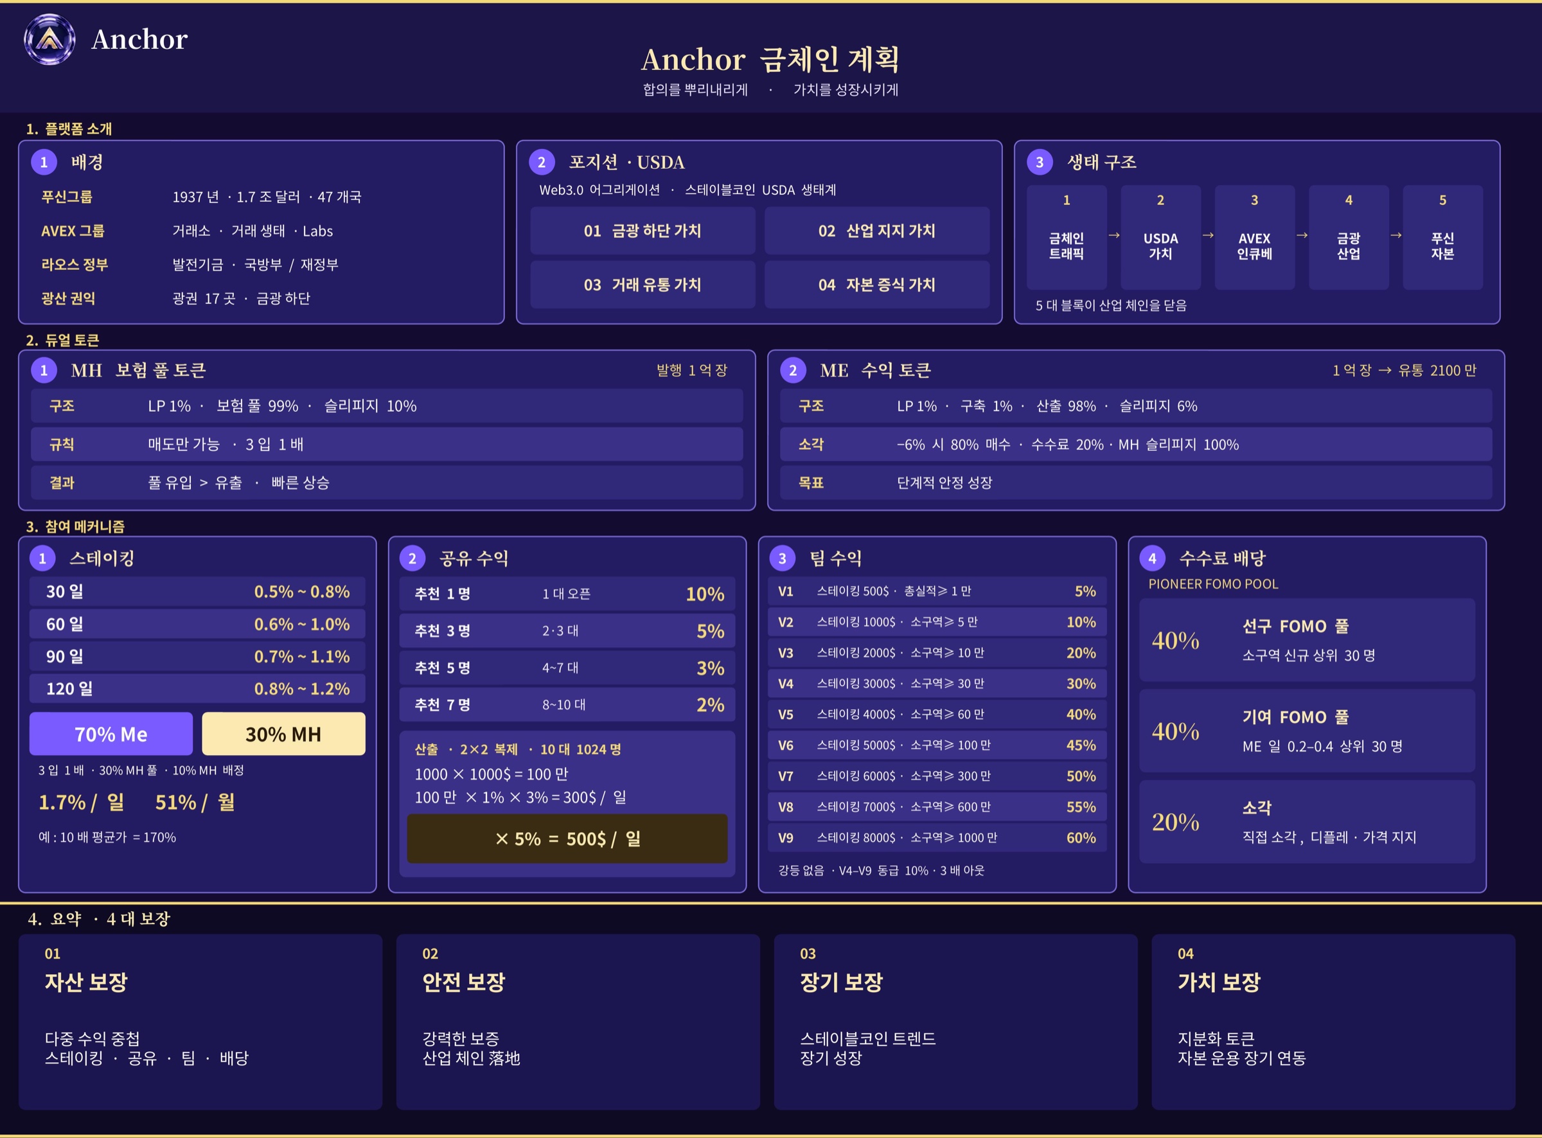Click the 90 일 staking row
This screenshot has height=1138, width=1542.
pos(198,656)
